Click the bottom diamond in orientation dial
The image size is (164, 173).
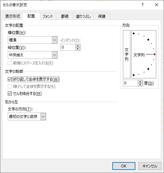pyautogui.click(x=134, y=75)
